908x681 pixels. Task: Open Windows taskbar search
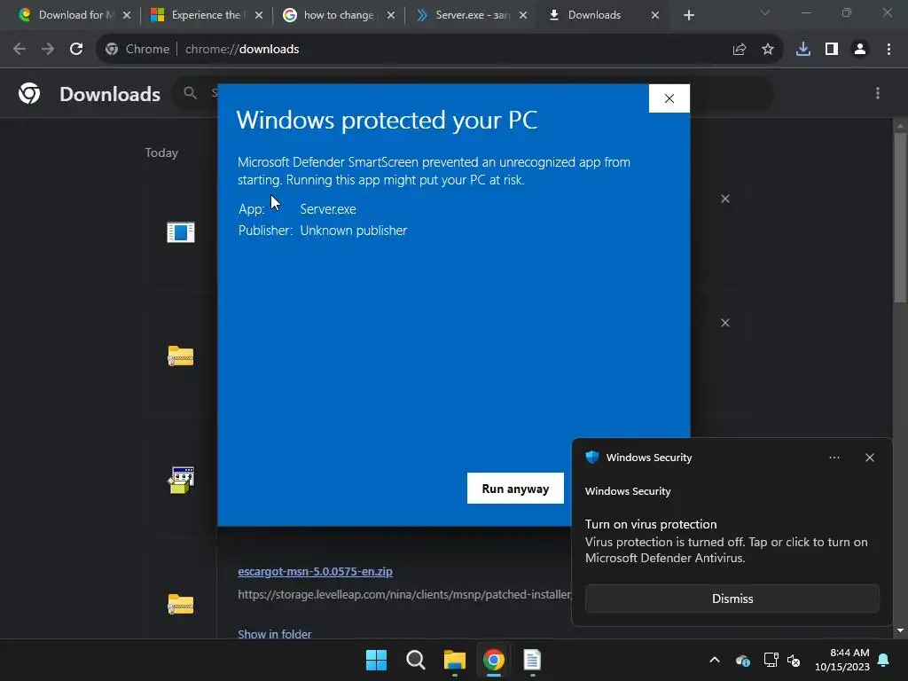(x=415, y=660)
